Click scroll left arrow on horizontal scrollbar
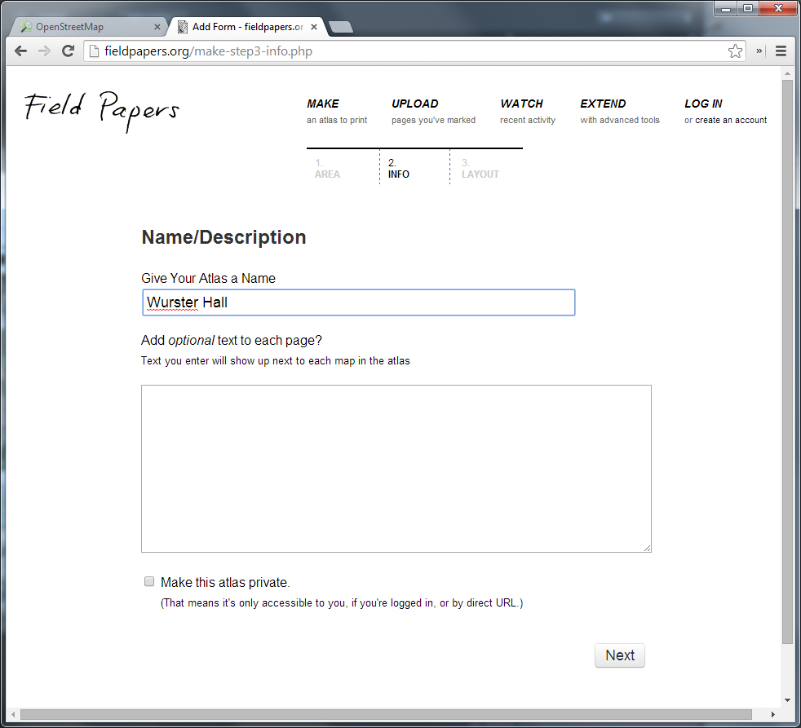 point(13,714)
